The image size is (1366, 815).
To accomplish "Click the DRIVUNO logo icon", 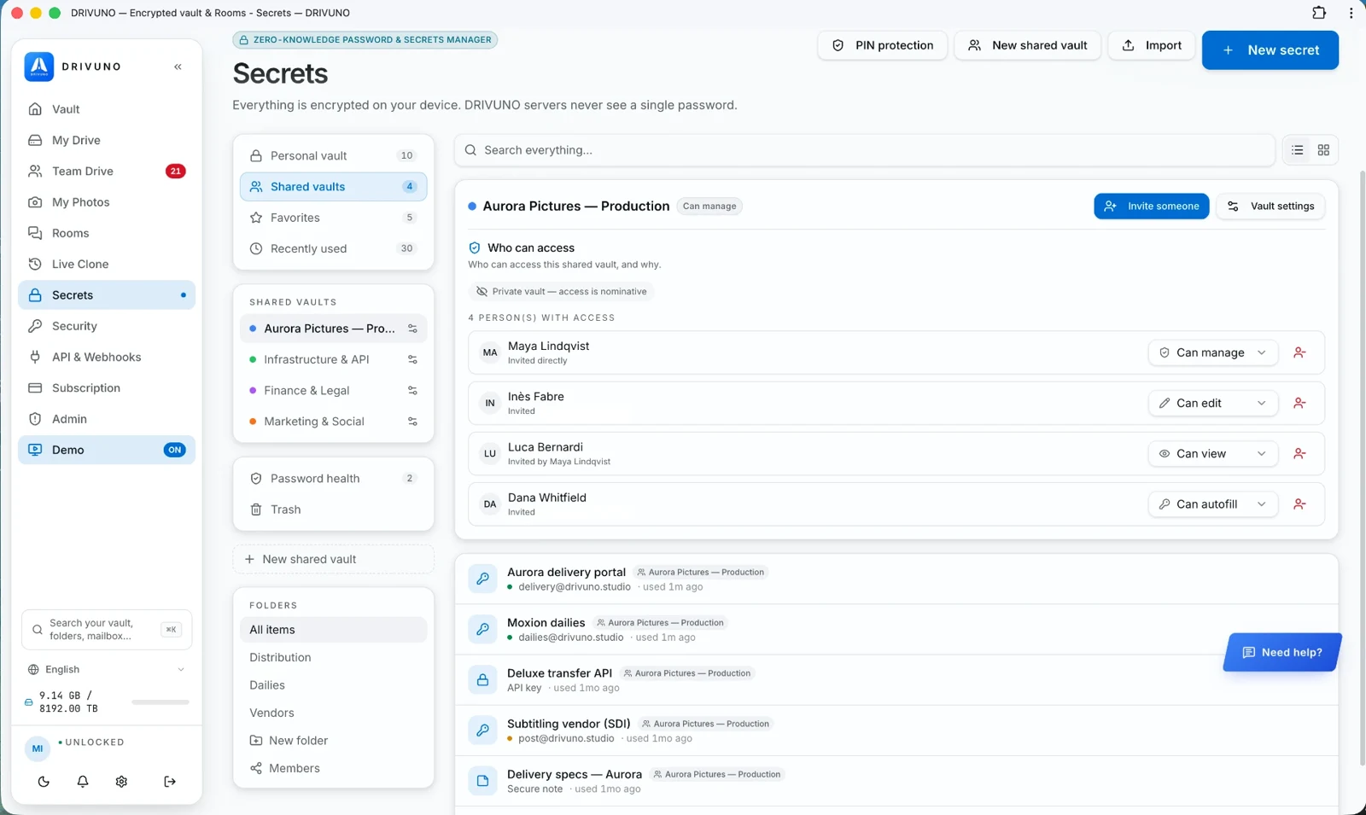I will pos(39,67).
